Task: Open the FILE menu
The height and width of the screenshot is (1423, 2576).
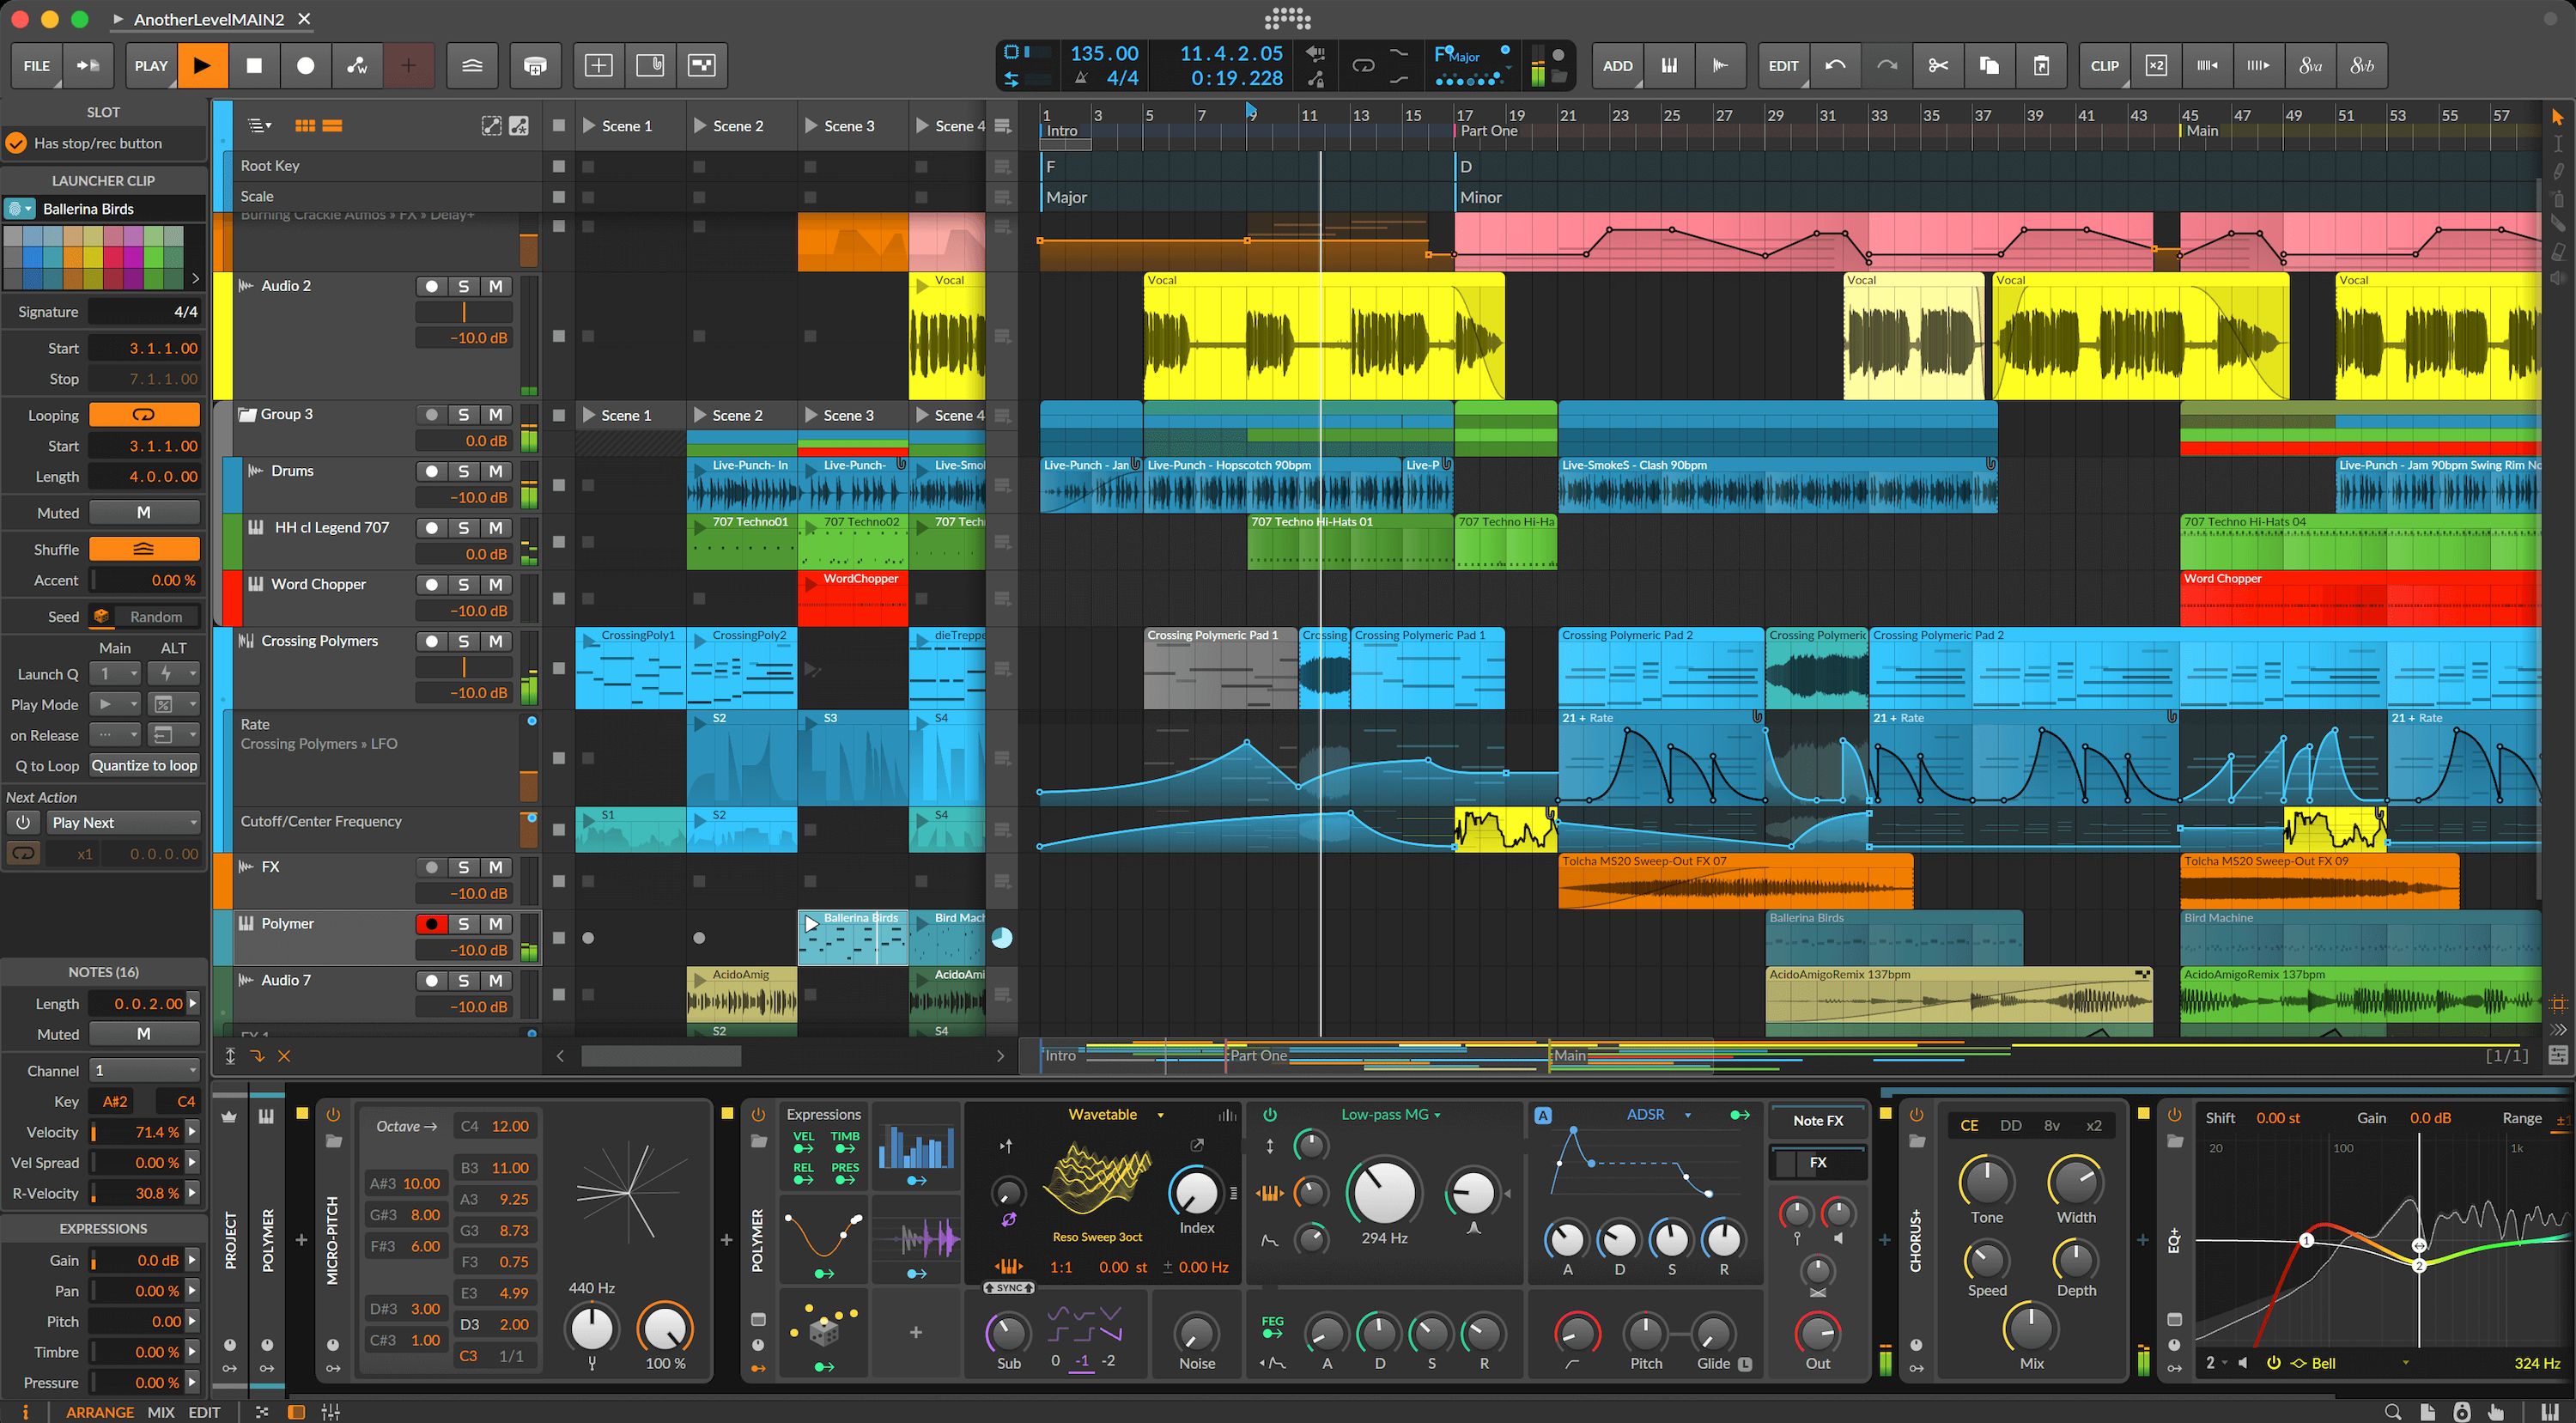Action: pyautogui.click(x=36, y=65)
